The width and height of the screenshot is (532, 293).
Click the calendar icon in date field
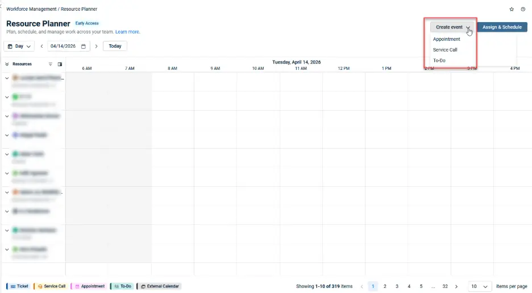click(x=84, y=46)
